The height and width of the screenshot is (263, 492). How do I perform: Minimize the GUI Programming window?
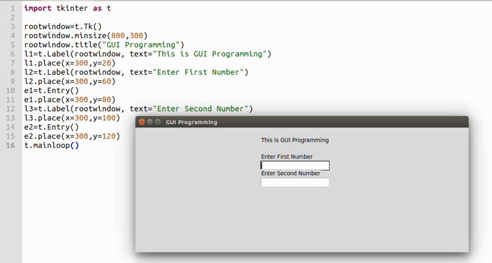pyautogui.click(x=150, y=122)
